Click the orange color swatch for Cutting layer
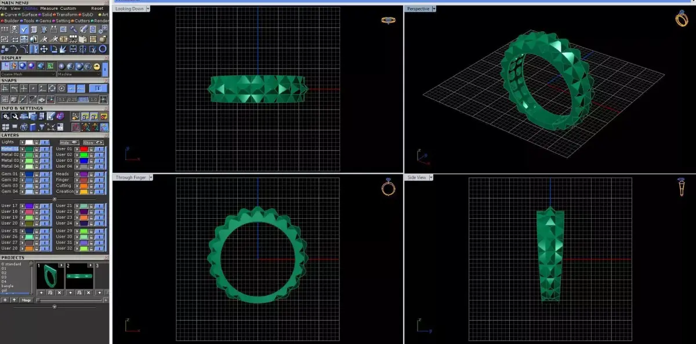Image resolution: width=696 pixels, height=344 pixels. point(84,186)
